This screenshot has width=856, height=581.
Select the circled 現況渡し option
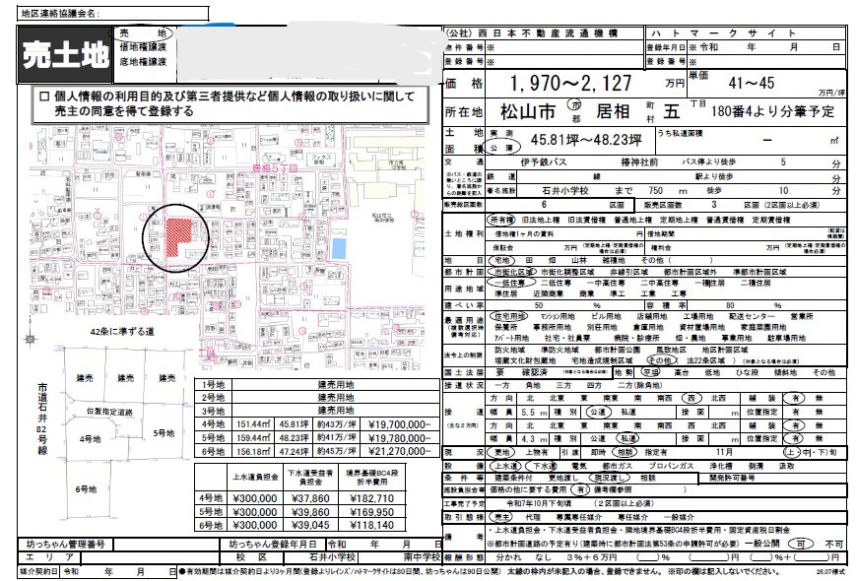pyautogui.click(x=609, y=478)
